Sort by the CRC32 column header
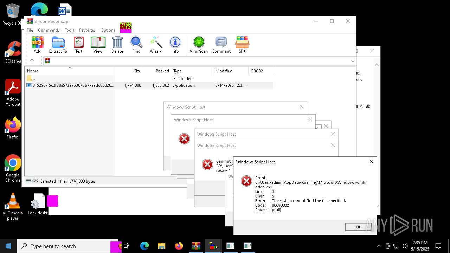Viewport: 450px width, 253px height. tap(261, 71)
